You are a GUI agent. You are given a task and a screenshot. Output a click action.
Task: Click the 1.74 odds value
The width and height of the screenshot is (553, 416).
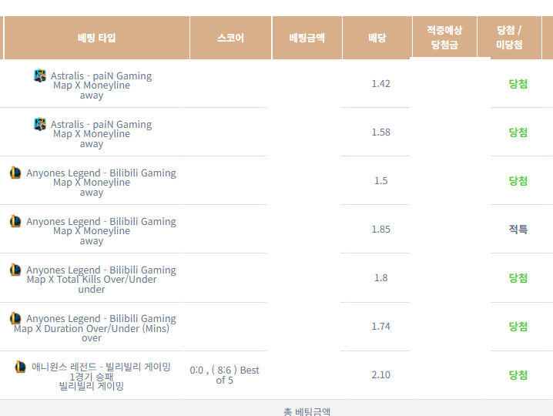tap(381, 327)
